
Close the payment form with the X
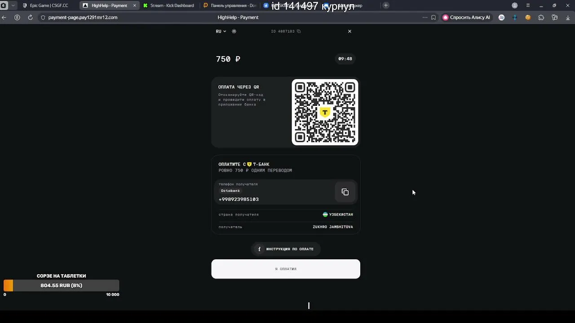349,31
